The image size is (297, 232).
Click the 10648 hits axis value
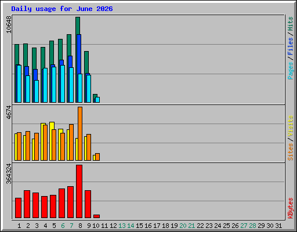click(x=9, y=24)
